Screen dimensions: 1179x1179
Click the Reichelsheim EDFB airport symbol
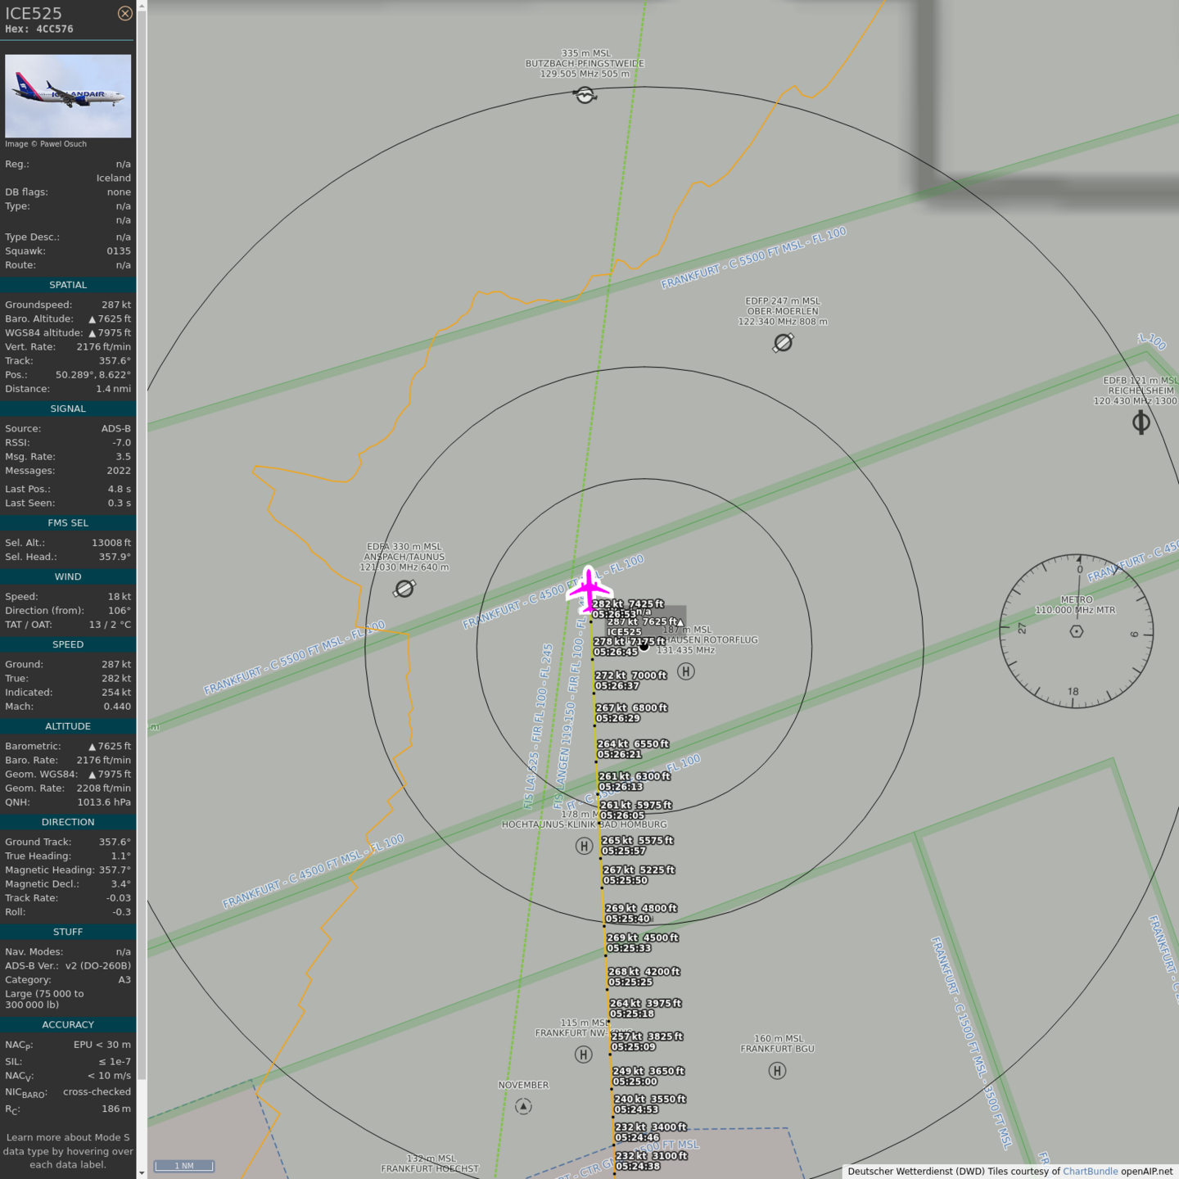(x=1141, y=422)
